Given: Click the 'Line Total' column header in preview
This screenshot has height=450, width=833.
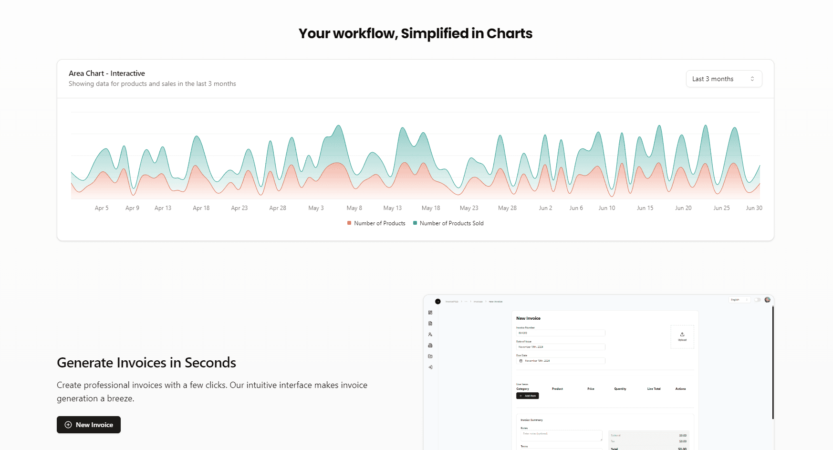Looking at the screenshot, I should (x=654, y=389).
